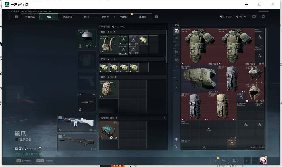282x167 pixels.
Task: Click the empty body armor slot
Action: (x=87, y=60)
